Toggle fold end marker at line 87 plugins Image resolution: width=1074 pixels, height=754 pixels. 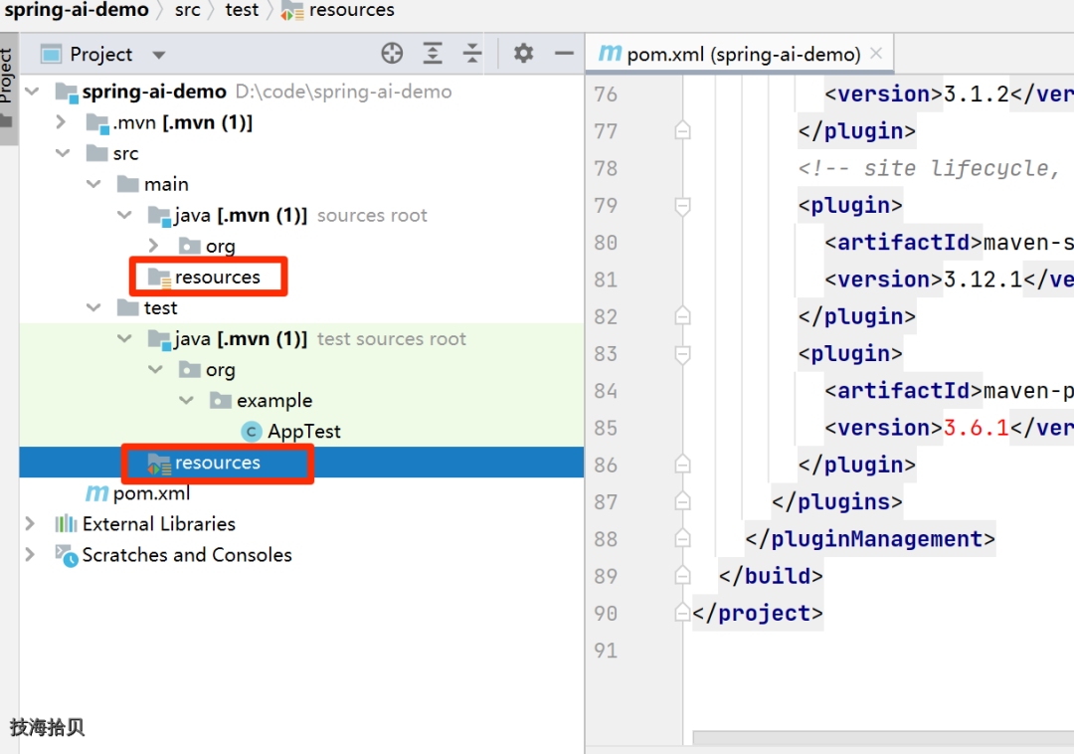click(682, 502)
